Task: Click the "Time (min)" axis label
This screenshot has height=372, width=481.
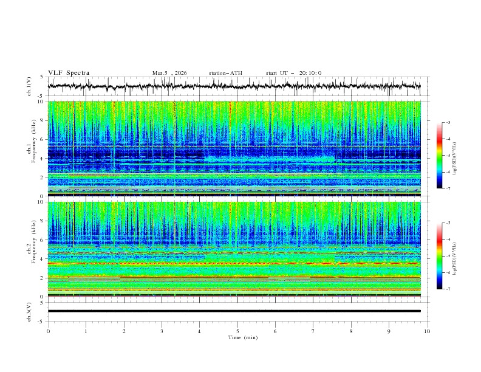Action: click(x=243, y=337)
